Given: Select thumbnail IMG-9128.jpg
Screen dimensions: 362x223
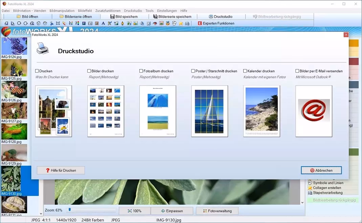Looking at the screenshot, I should click(x=14, y=131).
